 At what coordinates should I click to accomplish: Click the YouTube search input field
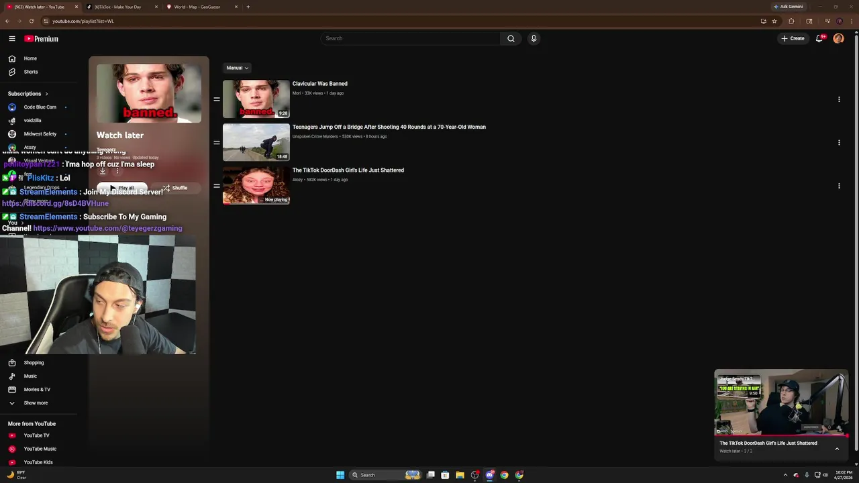(x=411, y=38)
